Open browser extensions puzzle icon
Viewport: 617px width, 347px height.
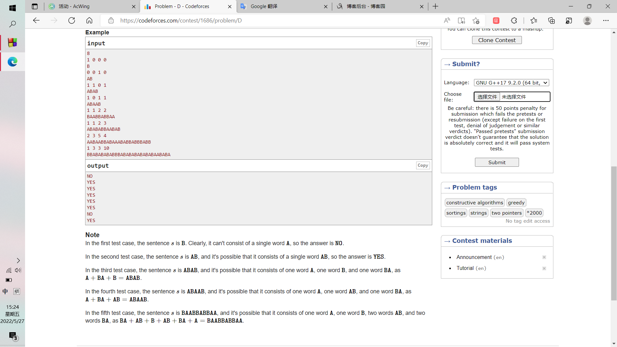pyautogui.click(x=514, y=21)
